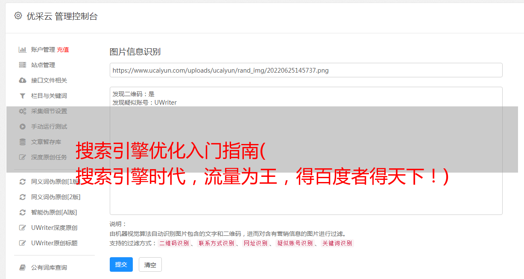Click the gears icon for 采集细节设置

coord(23,111)
